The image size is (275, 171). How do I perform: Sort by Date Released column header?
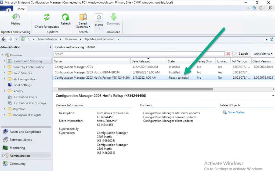coord(149,61)
